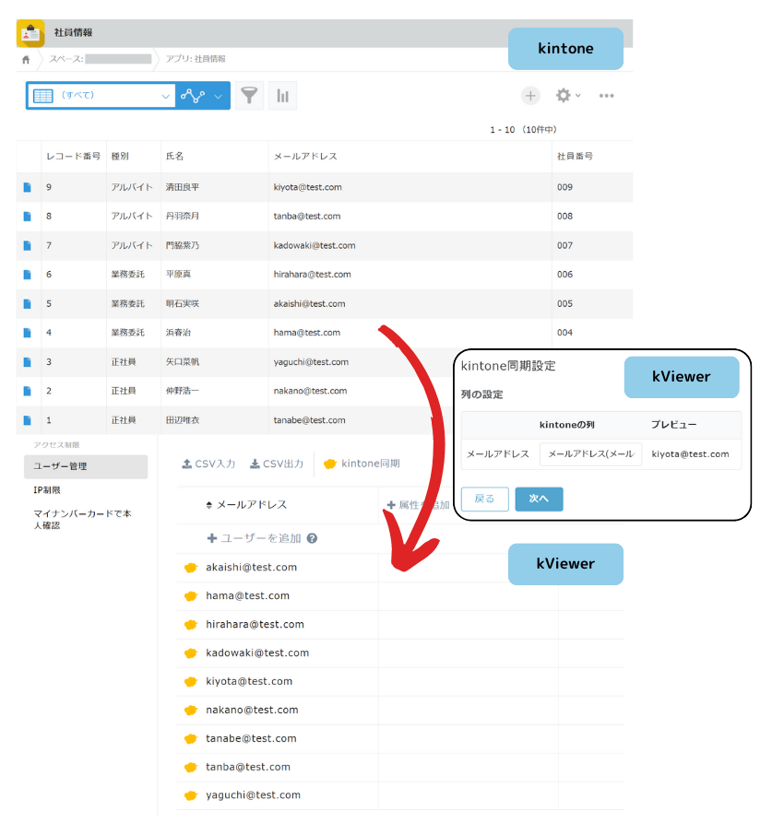Click the レコード番号 column header
The width and height of the screenshot is (784, 823).
pos(73,157)
